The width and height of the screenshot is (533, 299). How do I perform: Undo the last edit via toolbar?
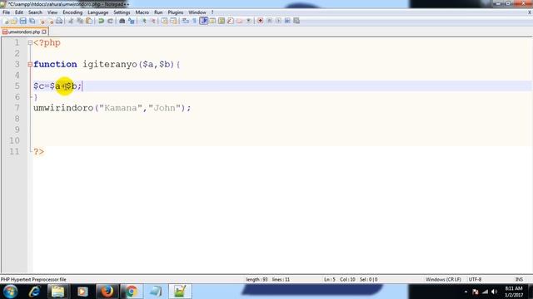[x=101, y=21]
